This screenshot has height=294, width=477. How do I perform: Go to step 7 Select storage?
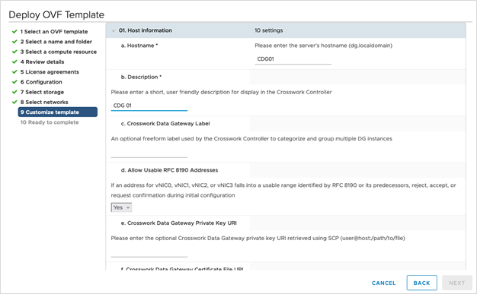[42, 92]
